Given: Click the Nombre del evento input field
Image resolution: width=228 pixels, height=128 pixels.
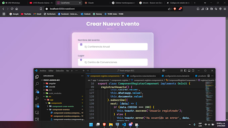Looking at the screenshot, I should pyautogui.click(x=113, y=47).
